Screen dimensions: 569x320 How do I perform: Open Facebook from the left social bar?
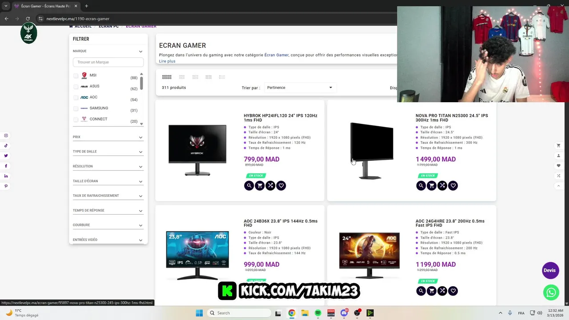pyautogui.click(x=6, y=166)
